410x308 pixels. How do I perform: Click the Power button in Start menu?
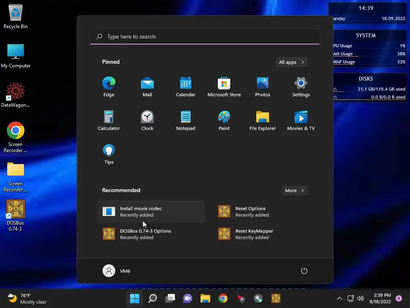(304, 271)
